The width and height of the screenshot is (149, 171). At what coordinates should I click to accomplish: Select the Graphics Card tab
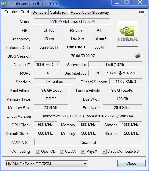[17, 12]
